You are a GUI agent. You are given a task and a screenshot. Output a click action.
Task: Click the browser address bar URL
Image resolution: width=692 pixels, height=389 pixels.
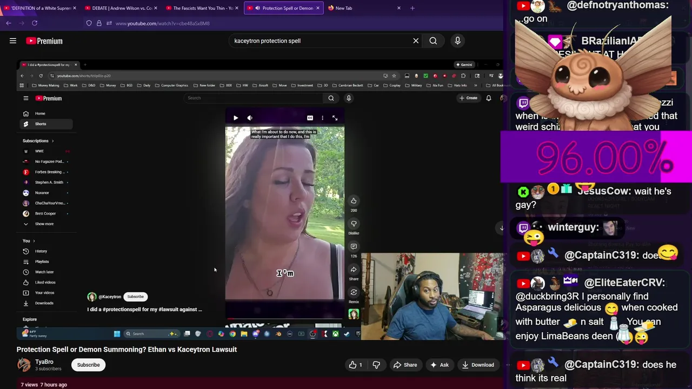[162, 23]
